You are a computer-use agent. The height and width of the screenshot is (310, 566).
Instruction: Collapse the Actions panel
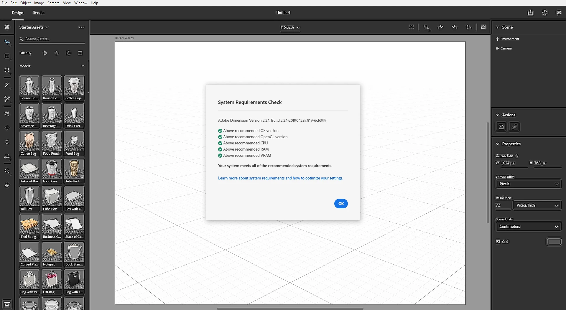click(497, 115)
